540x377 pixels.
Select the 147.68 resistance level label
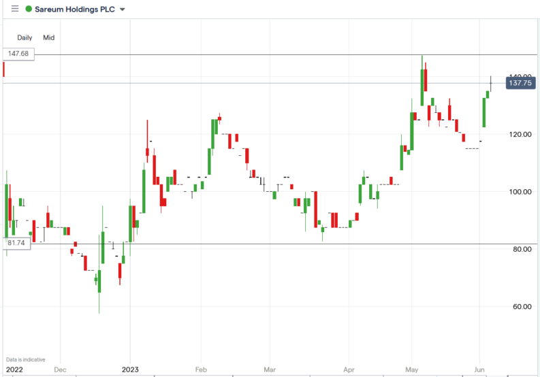click(x=17, y=54)
